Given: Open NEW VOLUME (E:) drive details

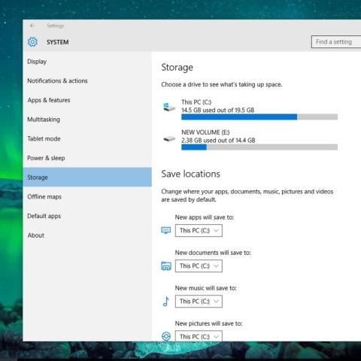Looking at the screenshot, I should click(x=250, y=141).
